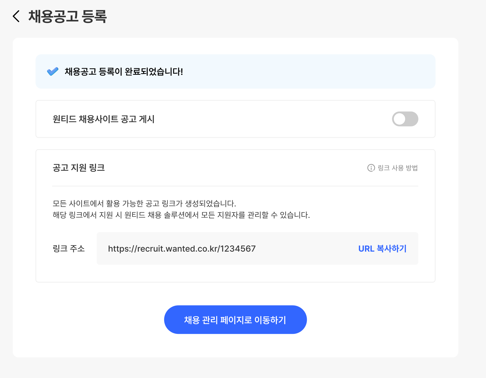This screenshot has width=486, height=378.
Task: Click the 원티드 채용사이트 공고 게시 label
Action: [x=104, y=119]
